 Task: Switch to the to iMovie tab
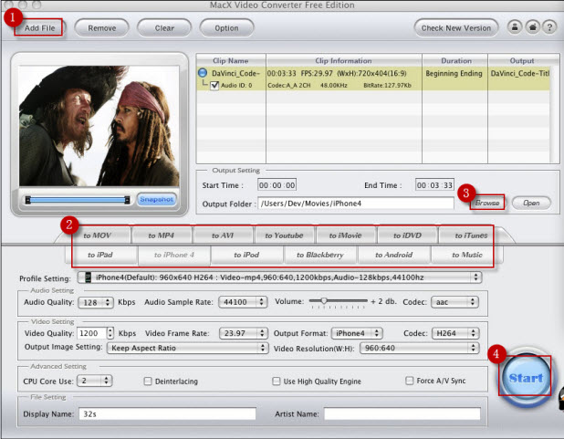[x=346, y=235]
